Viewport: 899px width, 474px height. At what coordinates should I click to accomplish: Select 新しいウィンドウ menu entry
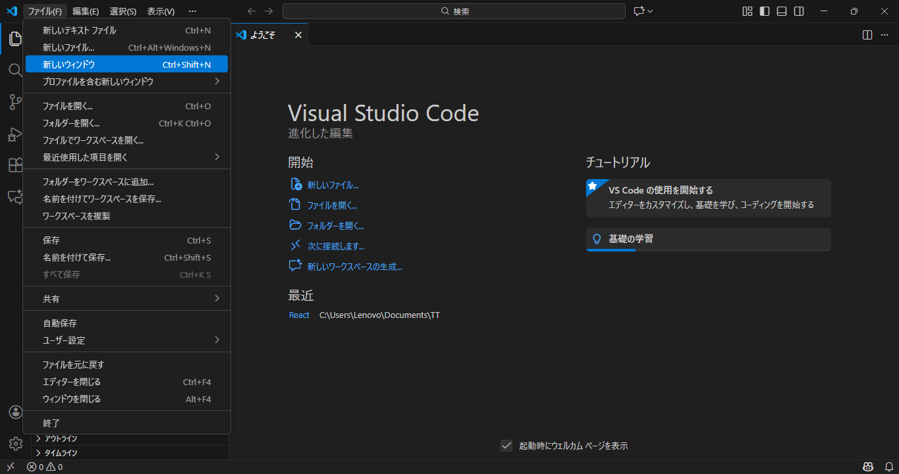pos(126,65)
